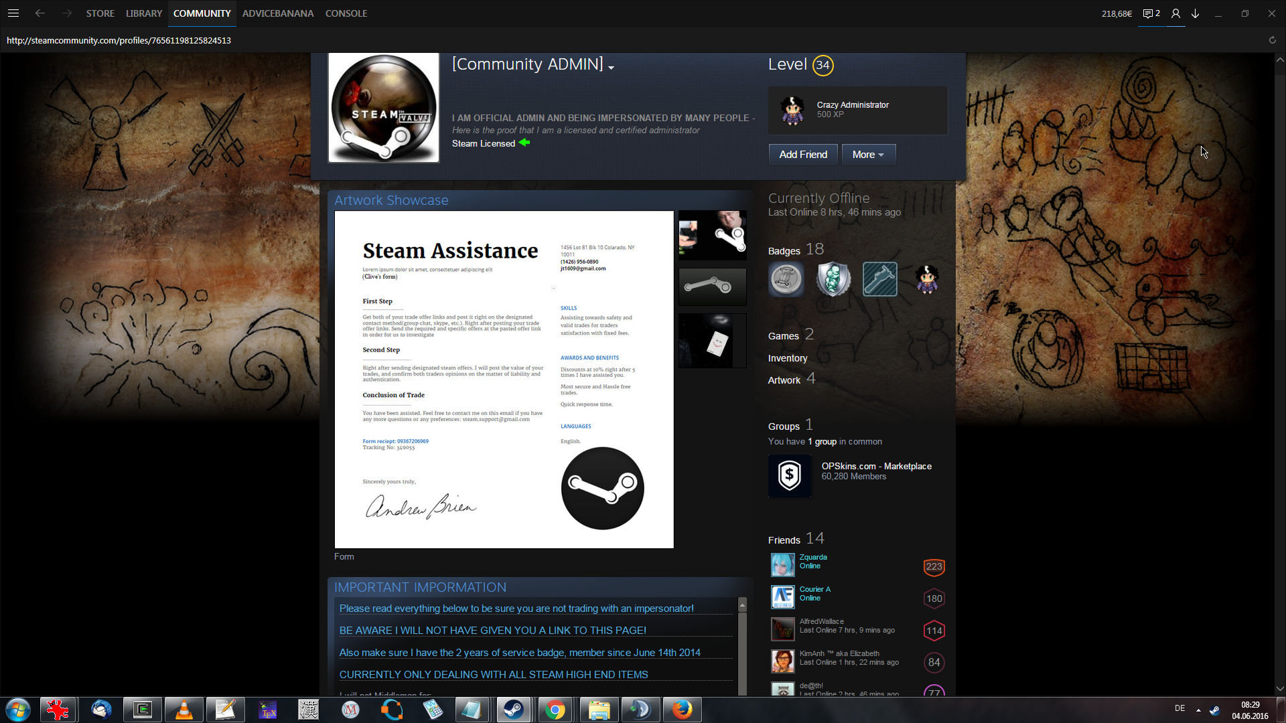Viewport: 1286px width, 723px height.
Task: Open the Inventory link
Action: point(788,358)
